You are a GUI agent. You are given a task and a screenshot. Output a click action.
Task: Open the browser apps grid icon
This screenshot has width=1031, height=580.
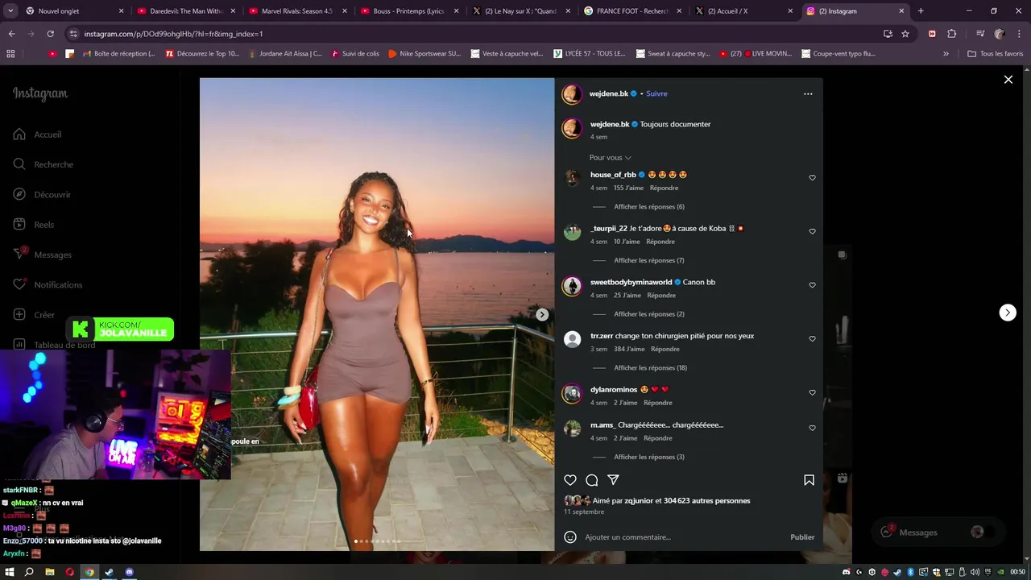coord(10,54)
